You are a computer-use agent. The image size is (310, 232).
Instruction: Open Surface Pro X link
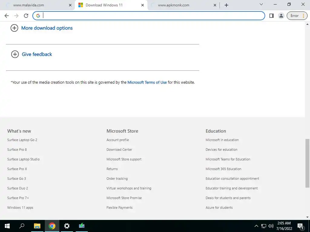(x=17, y=169)
